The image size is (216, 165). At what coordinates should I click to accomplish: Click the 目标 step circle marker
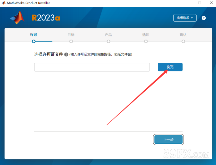tap(71, 41)
